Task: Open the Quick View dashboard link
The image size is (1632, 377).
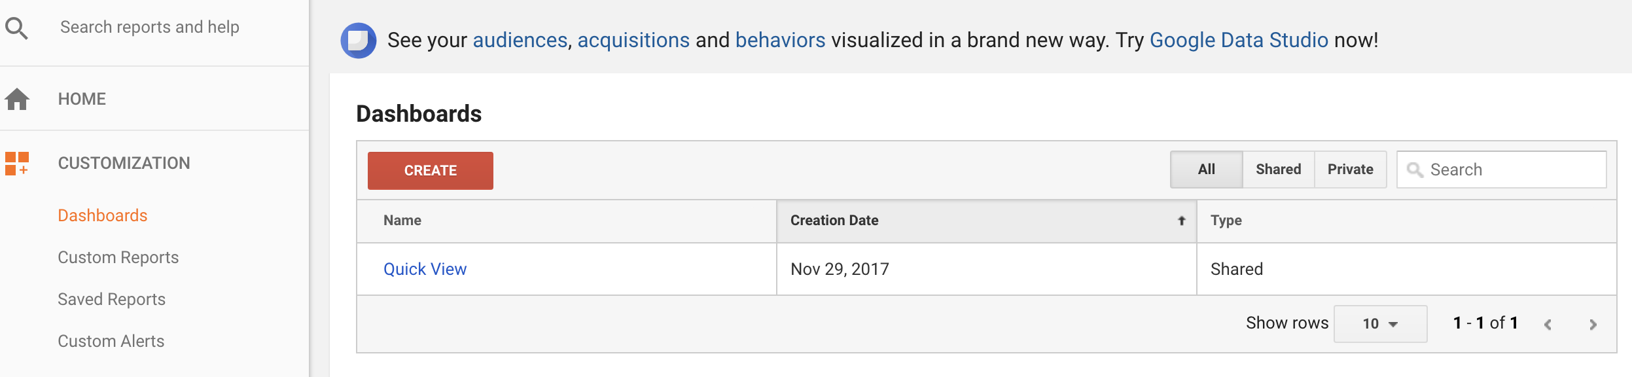Action: 425,269
